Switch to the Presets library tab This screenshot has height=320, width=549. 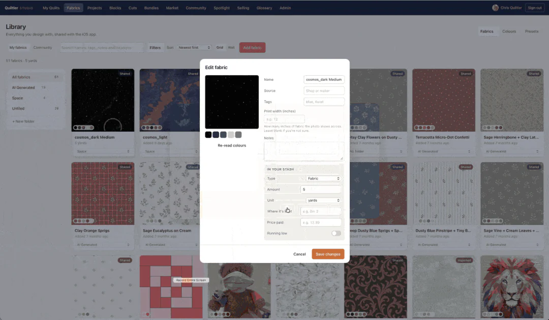point(532,31)
